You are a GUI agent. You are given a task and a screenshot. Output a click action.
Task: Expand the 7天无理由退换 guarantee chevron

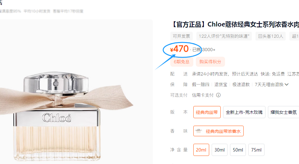click(x=287, y=84)
